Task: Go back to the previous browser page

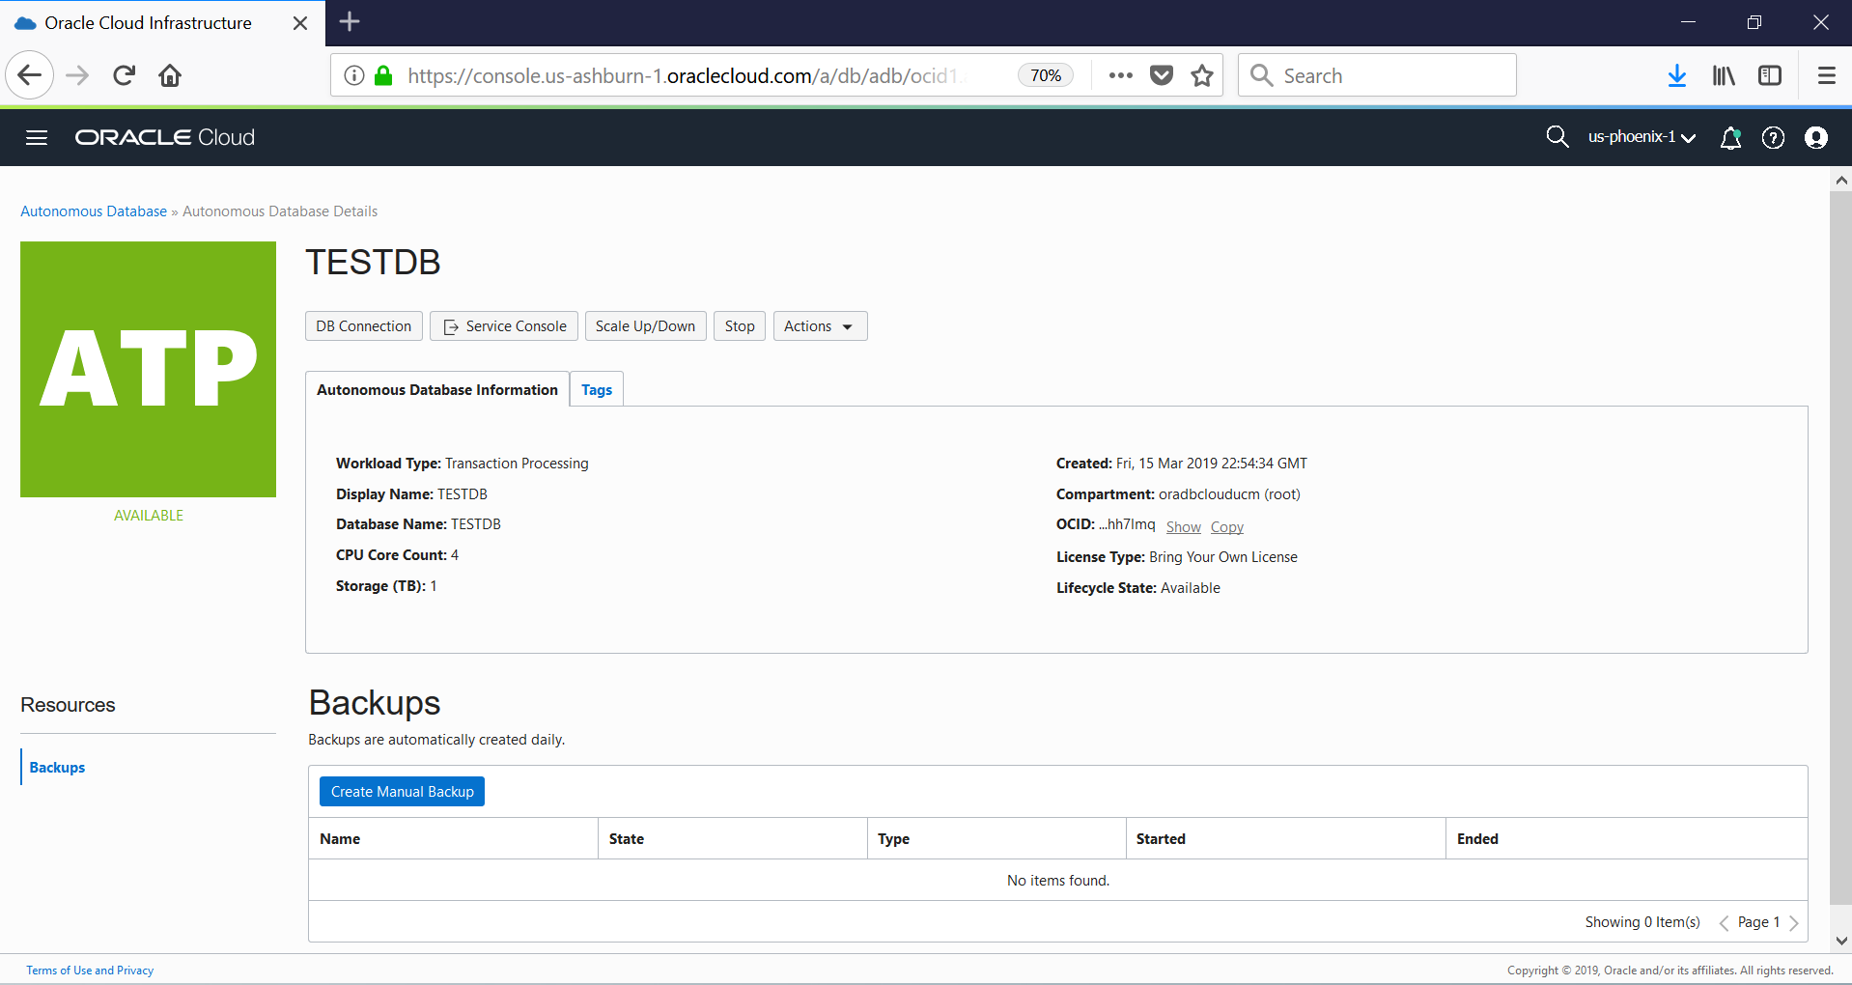Action: pyautogui.click(x=30, y=75)
